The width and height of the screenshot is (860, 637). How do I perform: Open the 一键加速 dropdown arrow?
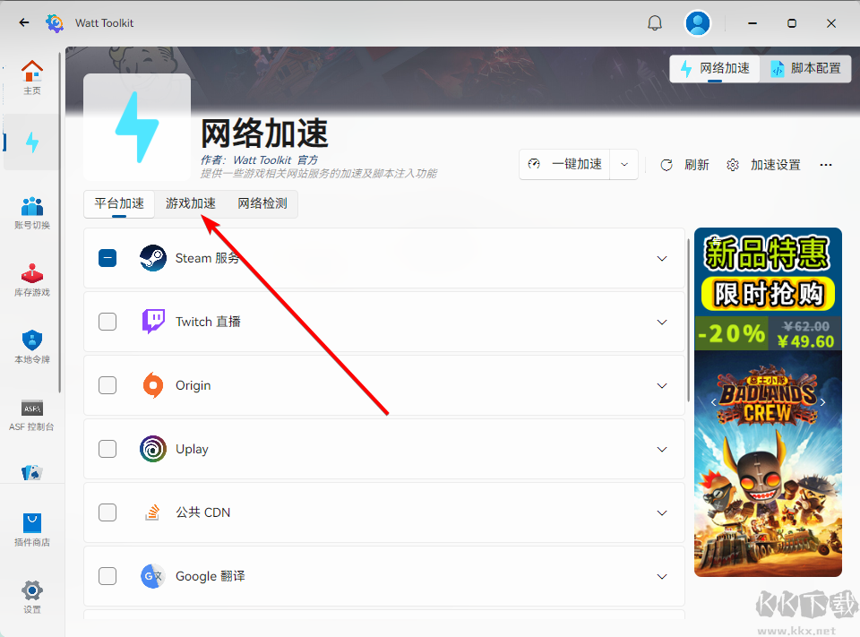tap(624, 164)
